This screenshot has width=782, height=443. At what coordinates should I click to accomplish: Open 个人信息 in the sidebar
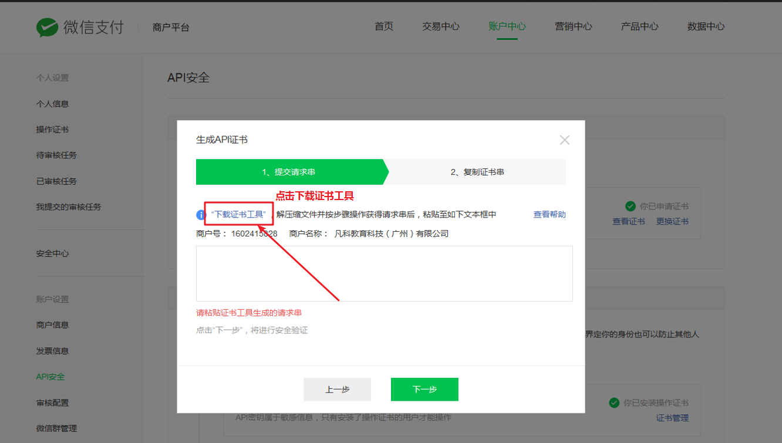(53, 104)
